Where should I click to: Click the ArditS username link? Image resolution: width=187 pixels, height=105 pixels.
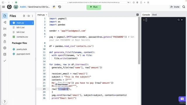pyautogui.click(x=23, y=7)
